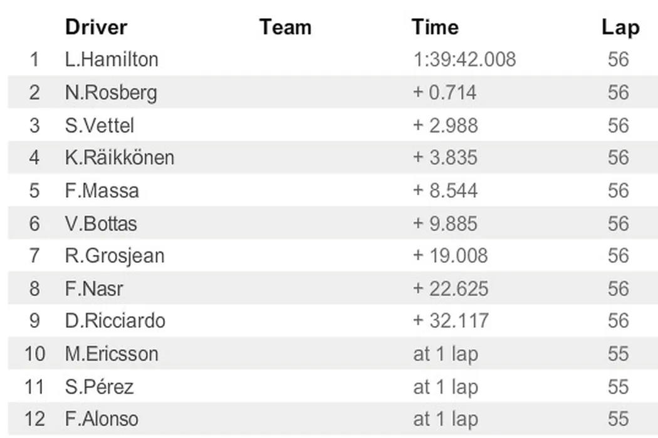The height and width of the screenshot is (438, 658).
Task: Select F.Massa in fifth position
Action: click(102, 190)
